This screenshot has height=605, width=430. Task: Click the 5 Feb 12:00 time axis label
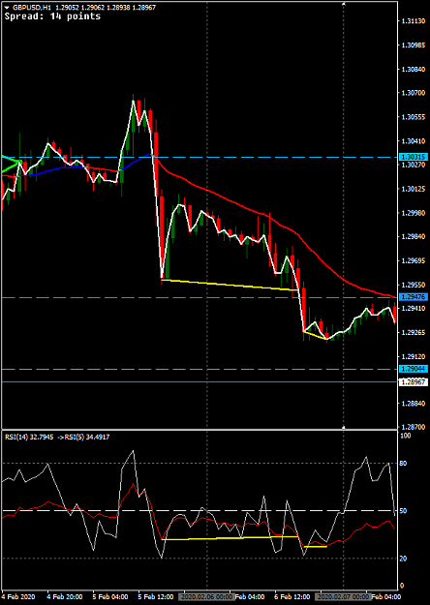156,597
